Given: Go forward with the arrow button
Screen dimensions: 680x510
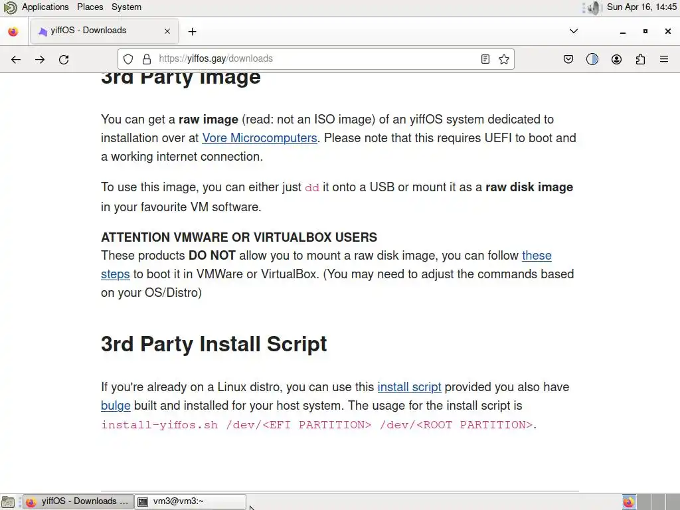Looking at the screenshot, I should [x=40, y=59].
